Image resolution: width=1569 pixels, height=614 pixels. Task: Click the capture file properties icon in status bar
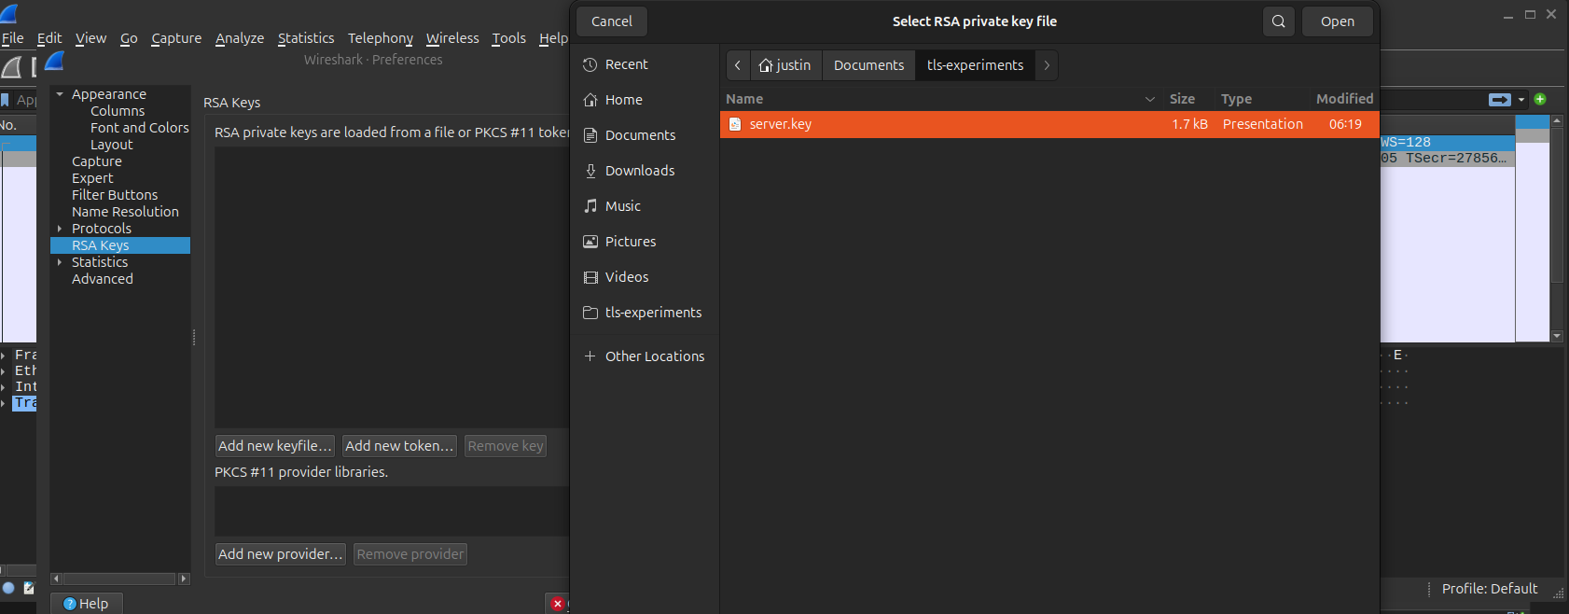click(x=29, y=588)
